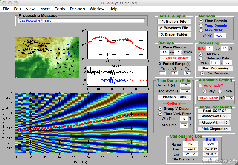Open the Help menu
Image resolution: width=238 pixels, height=165 pixels.
(113, 9)
